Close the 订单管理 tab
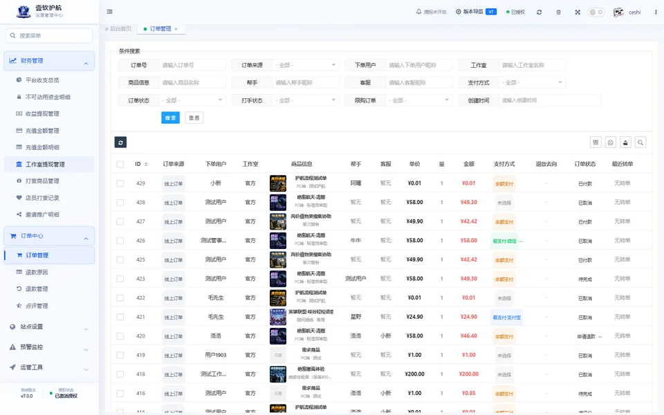The image size is (664, 415). [176, 29]
